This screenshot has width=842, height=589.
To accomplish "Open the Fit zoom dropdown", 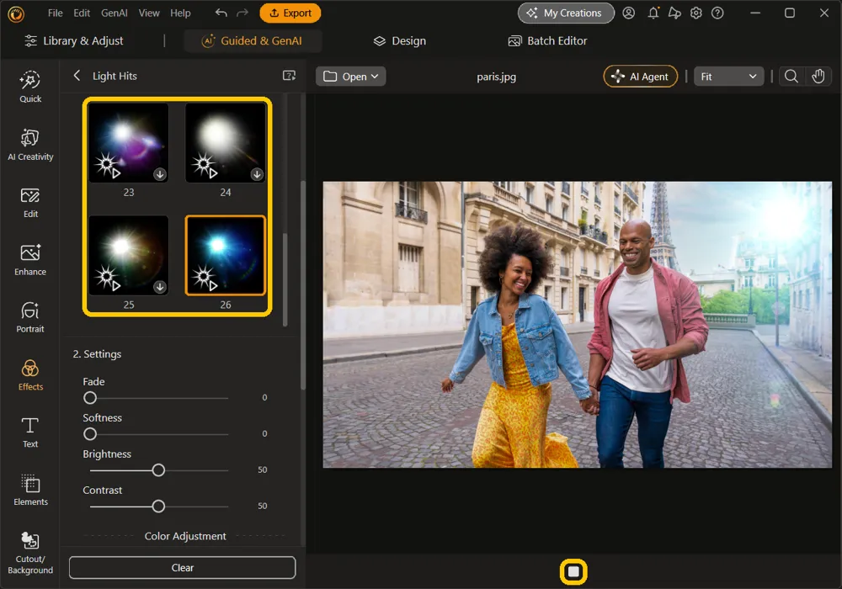I will tap(728, 77).
